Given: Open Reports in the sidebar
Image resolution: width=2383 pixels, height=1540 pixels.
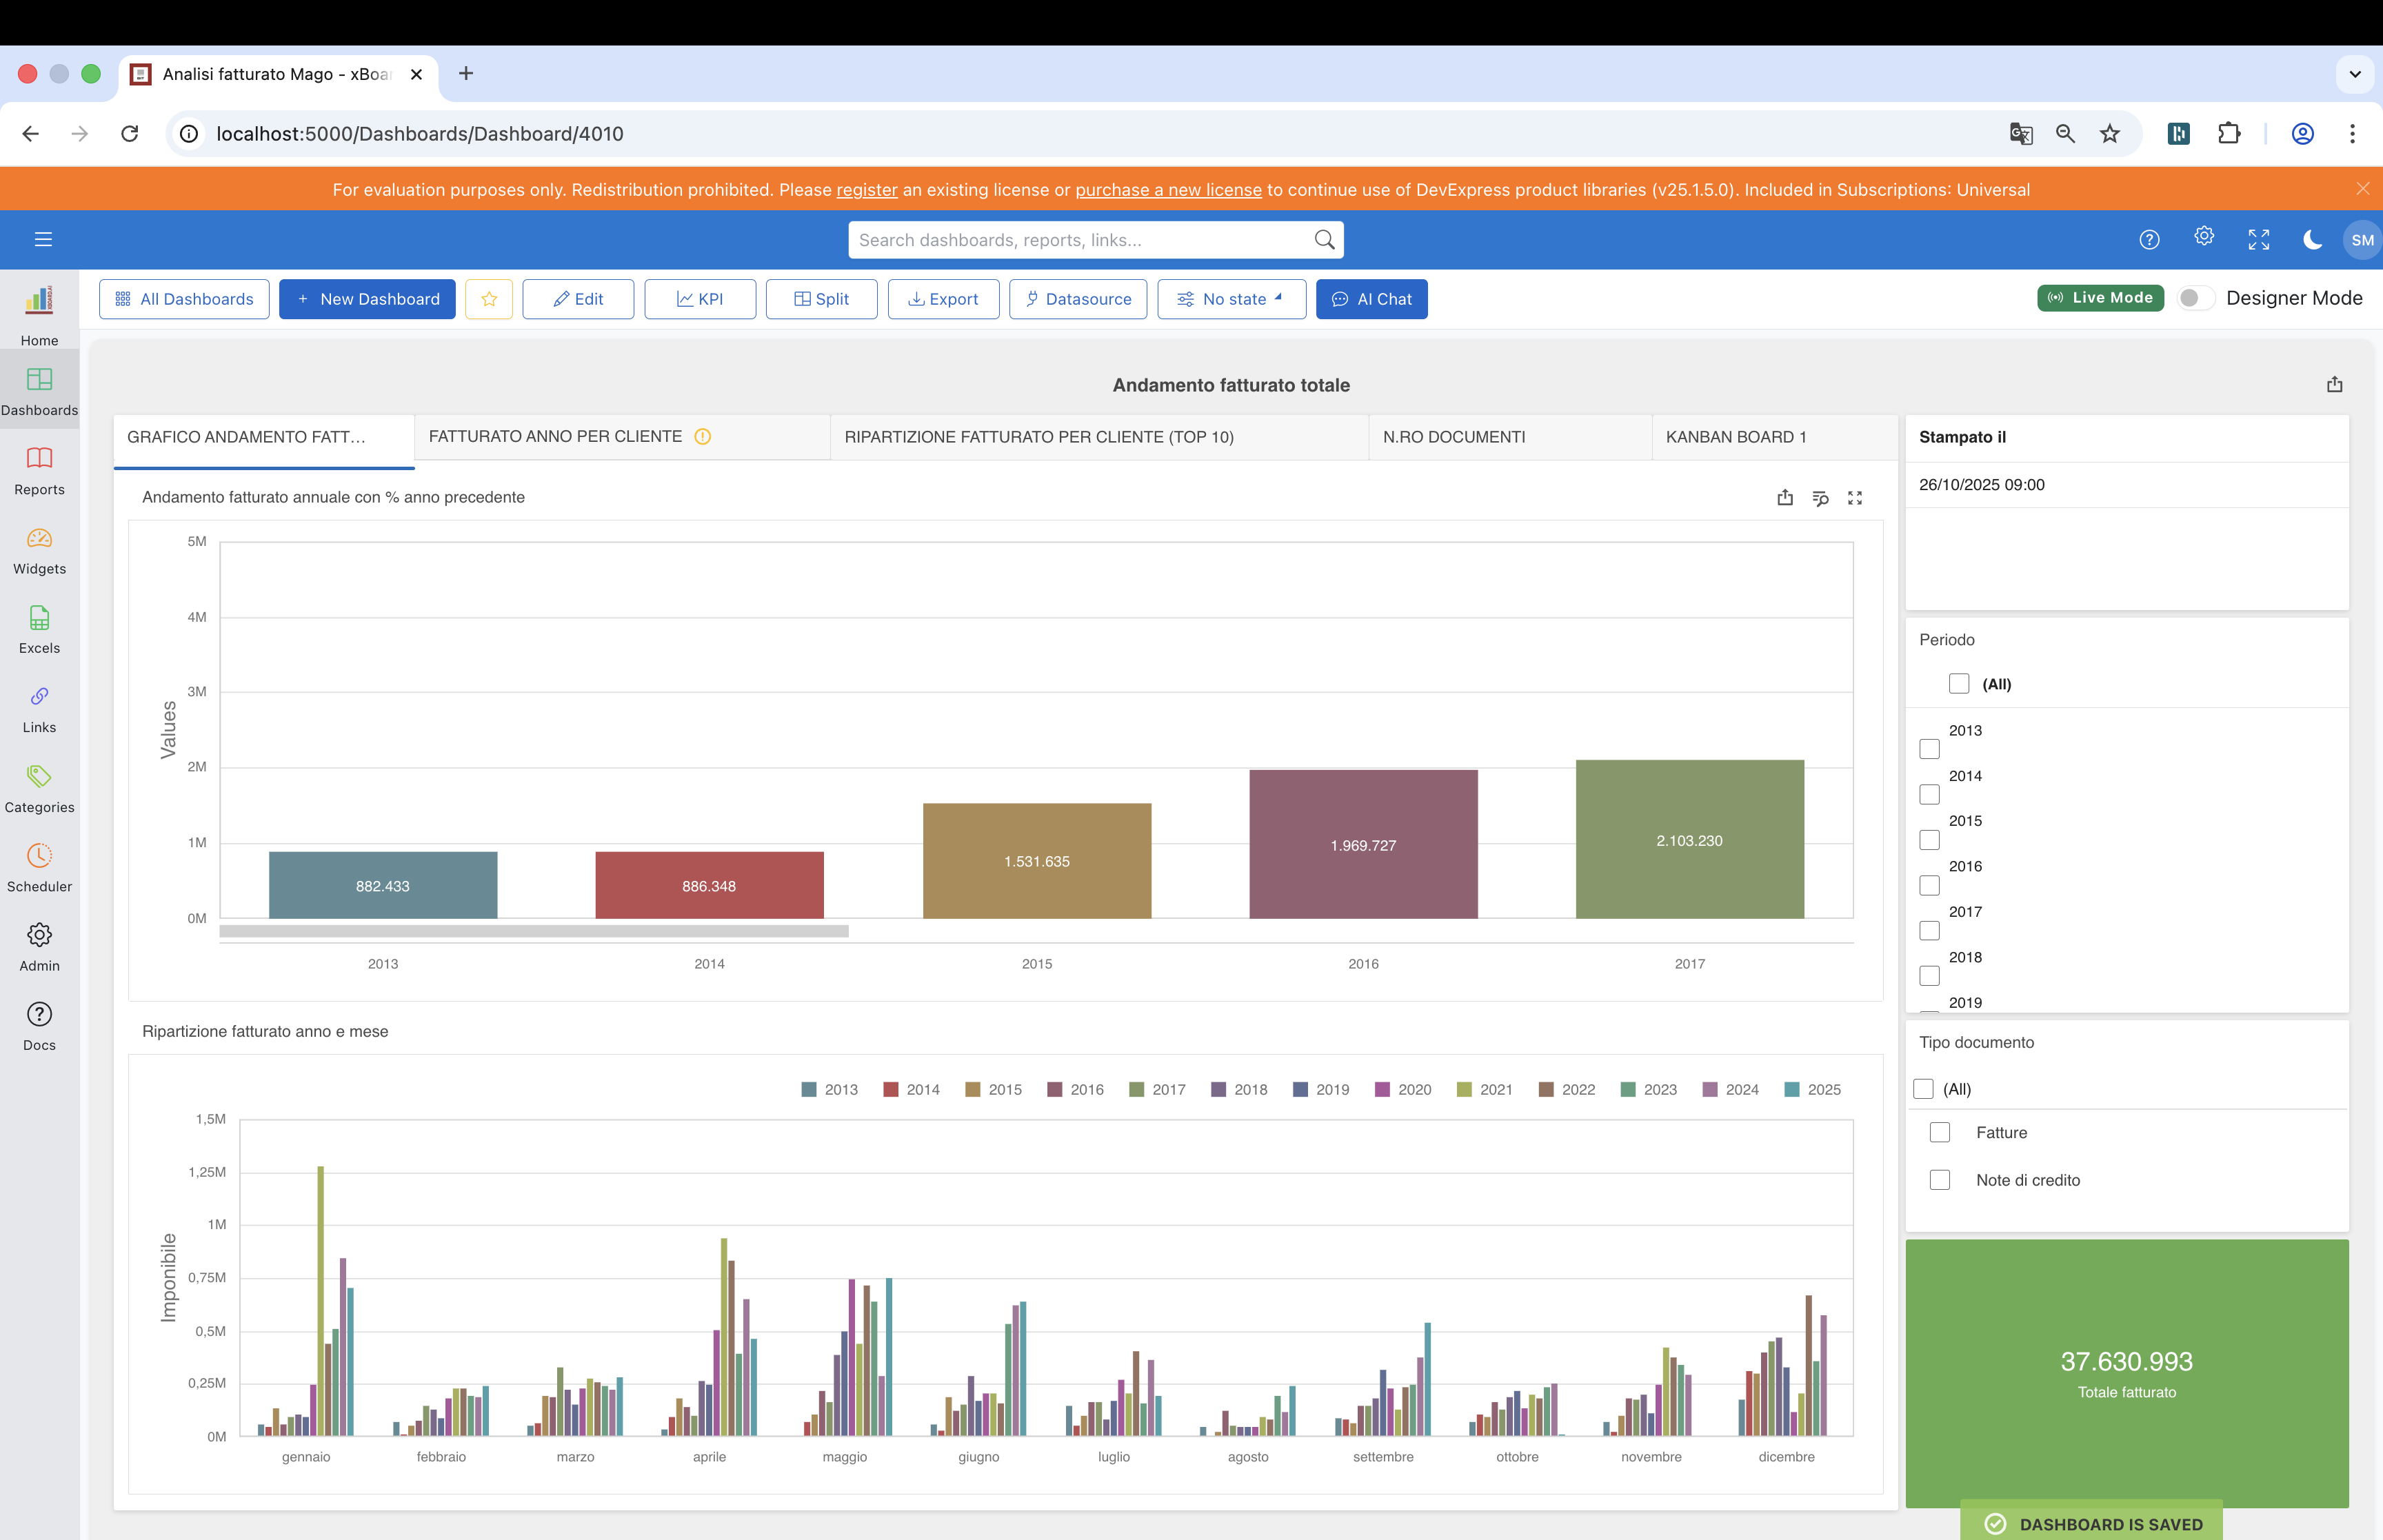Looking at the screenshot, I should [x=39, y=470].
